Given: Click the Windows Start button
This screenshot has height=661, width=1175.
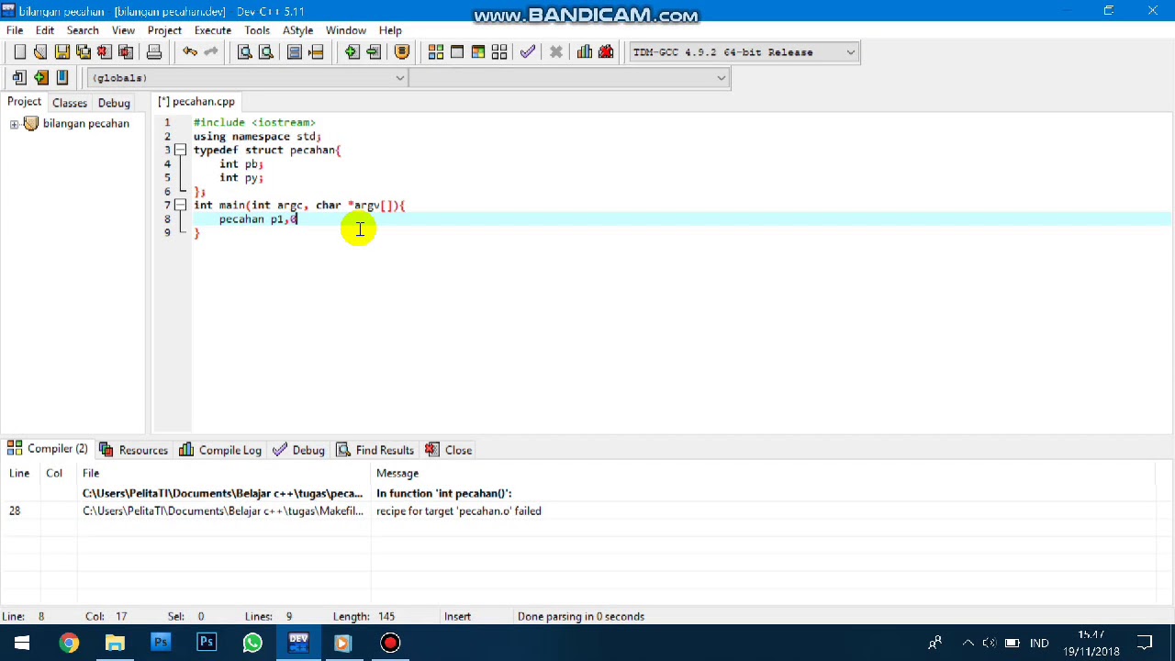Looking at the screenshot, I should pyautogui.click(x=22, y=643).
